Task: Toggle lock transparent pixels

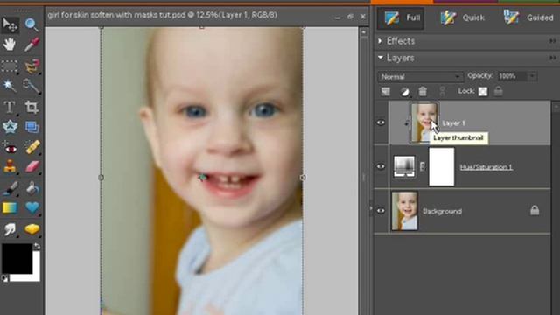Action: click(x=483, y=91)
